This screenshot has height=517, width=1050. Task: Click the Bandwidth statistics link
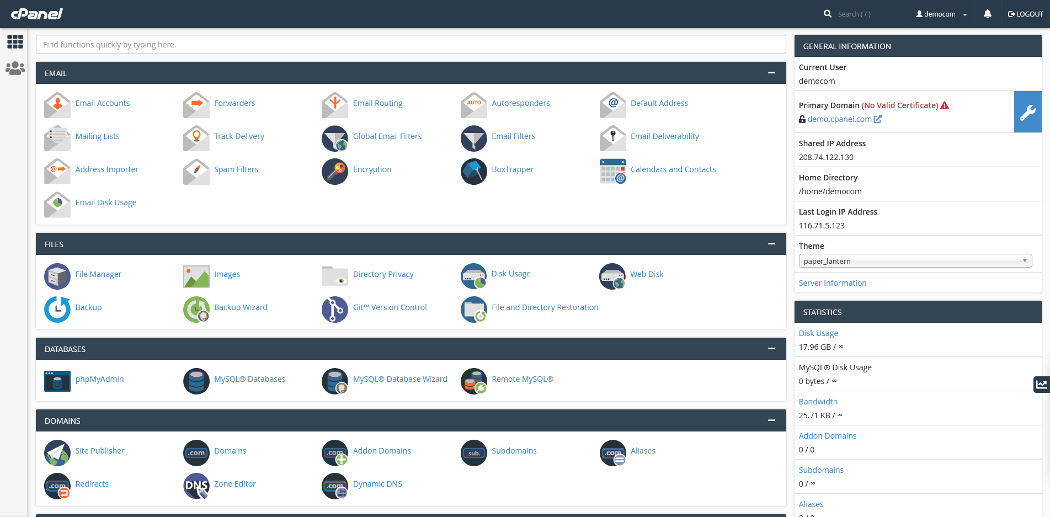pos(818,402)
